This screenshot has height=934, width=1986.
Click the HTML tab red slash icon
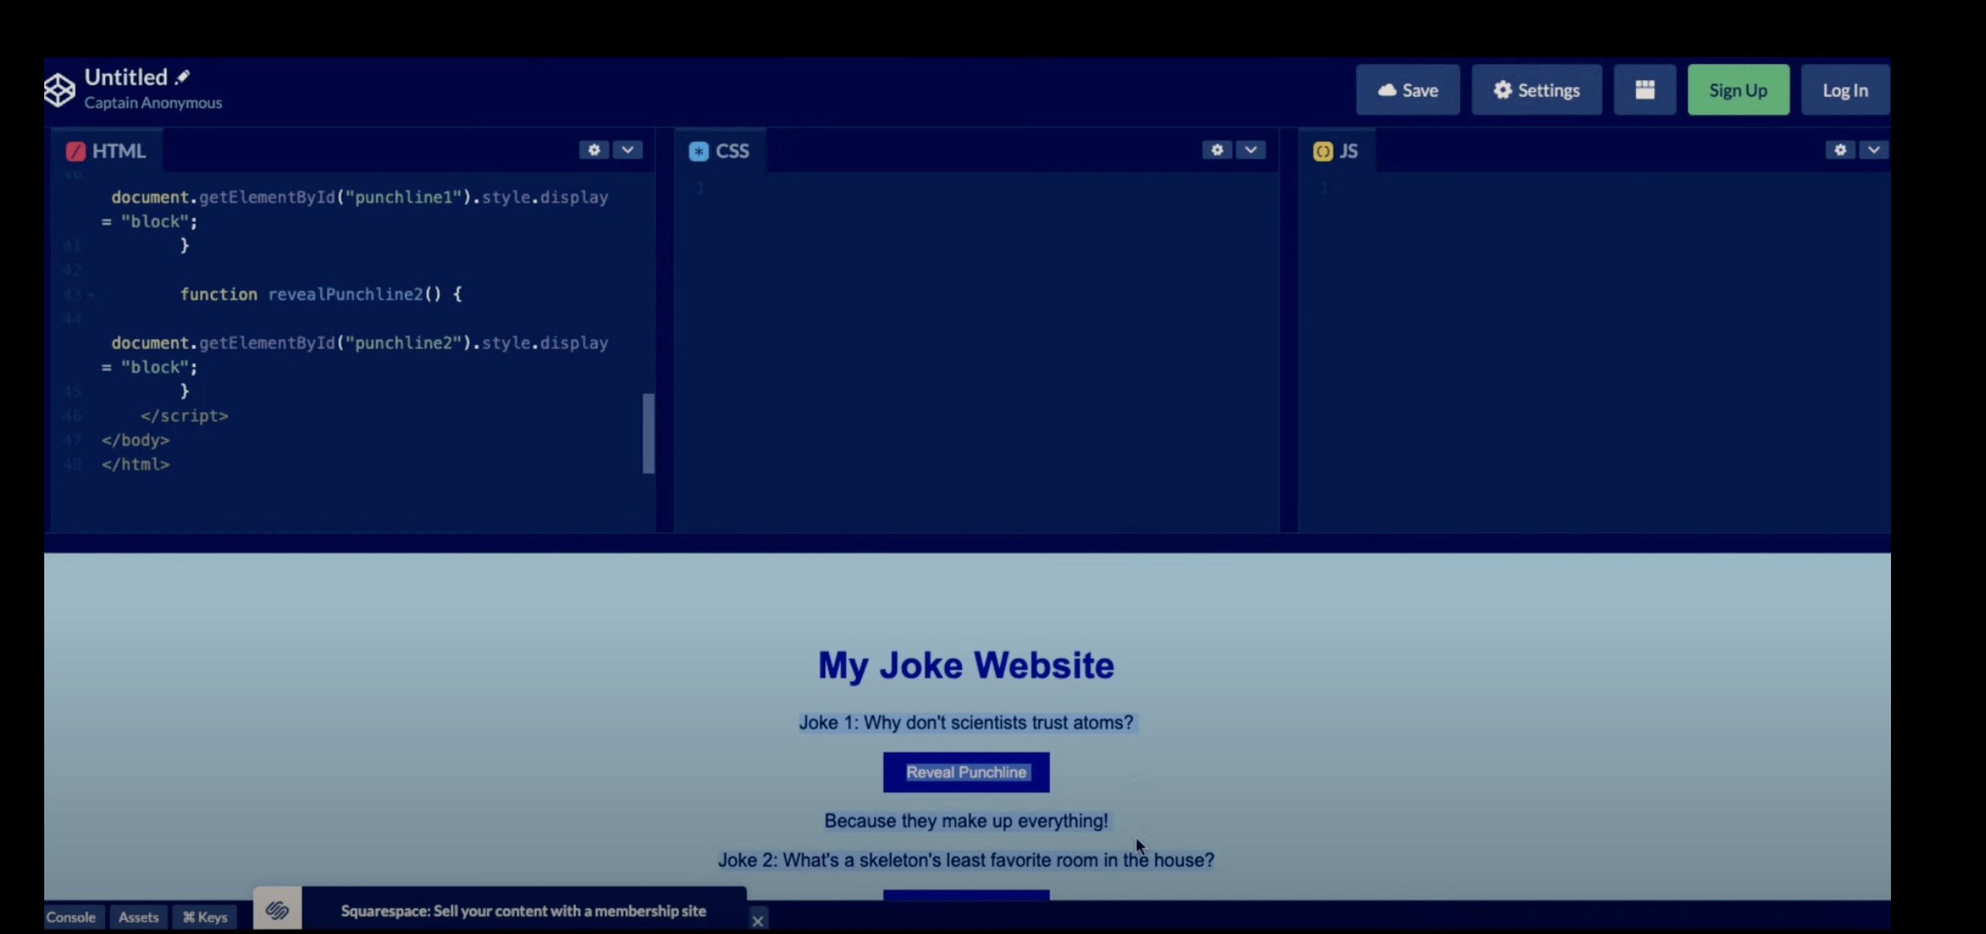(75, 151)
